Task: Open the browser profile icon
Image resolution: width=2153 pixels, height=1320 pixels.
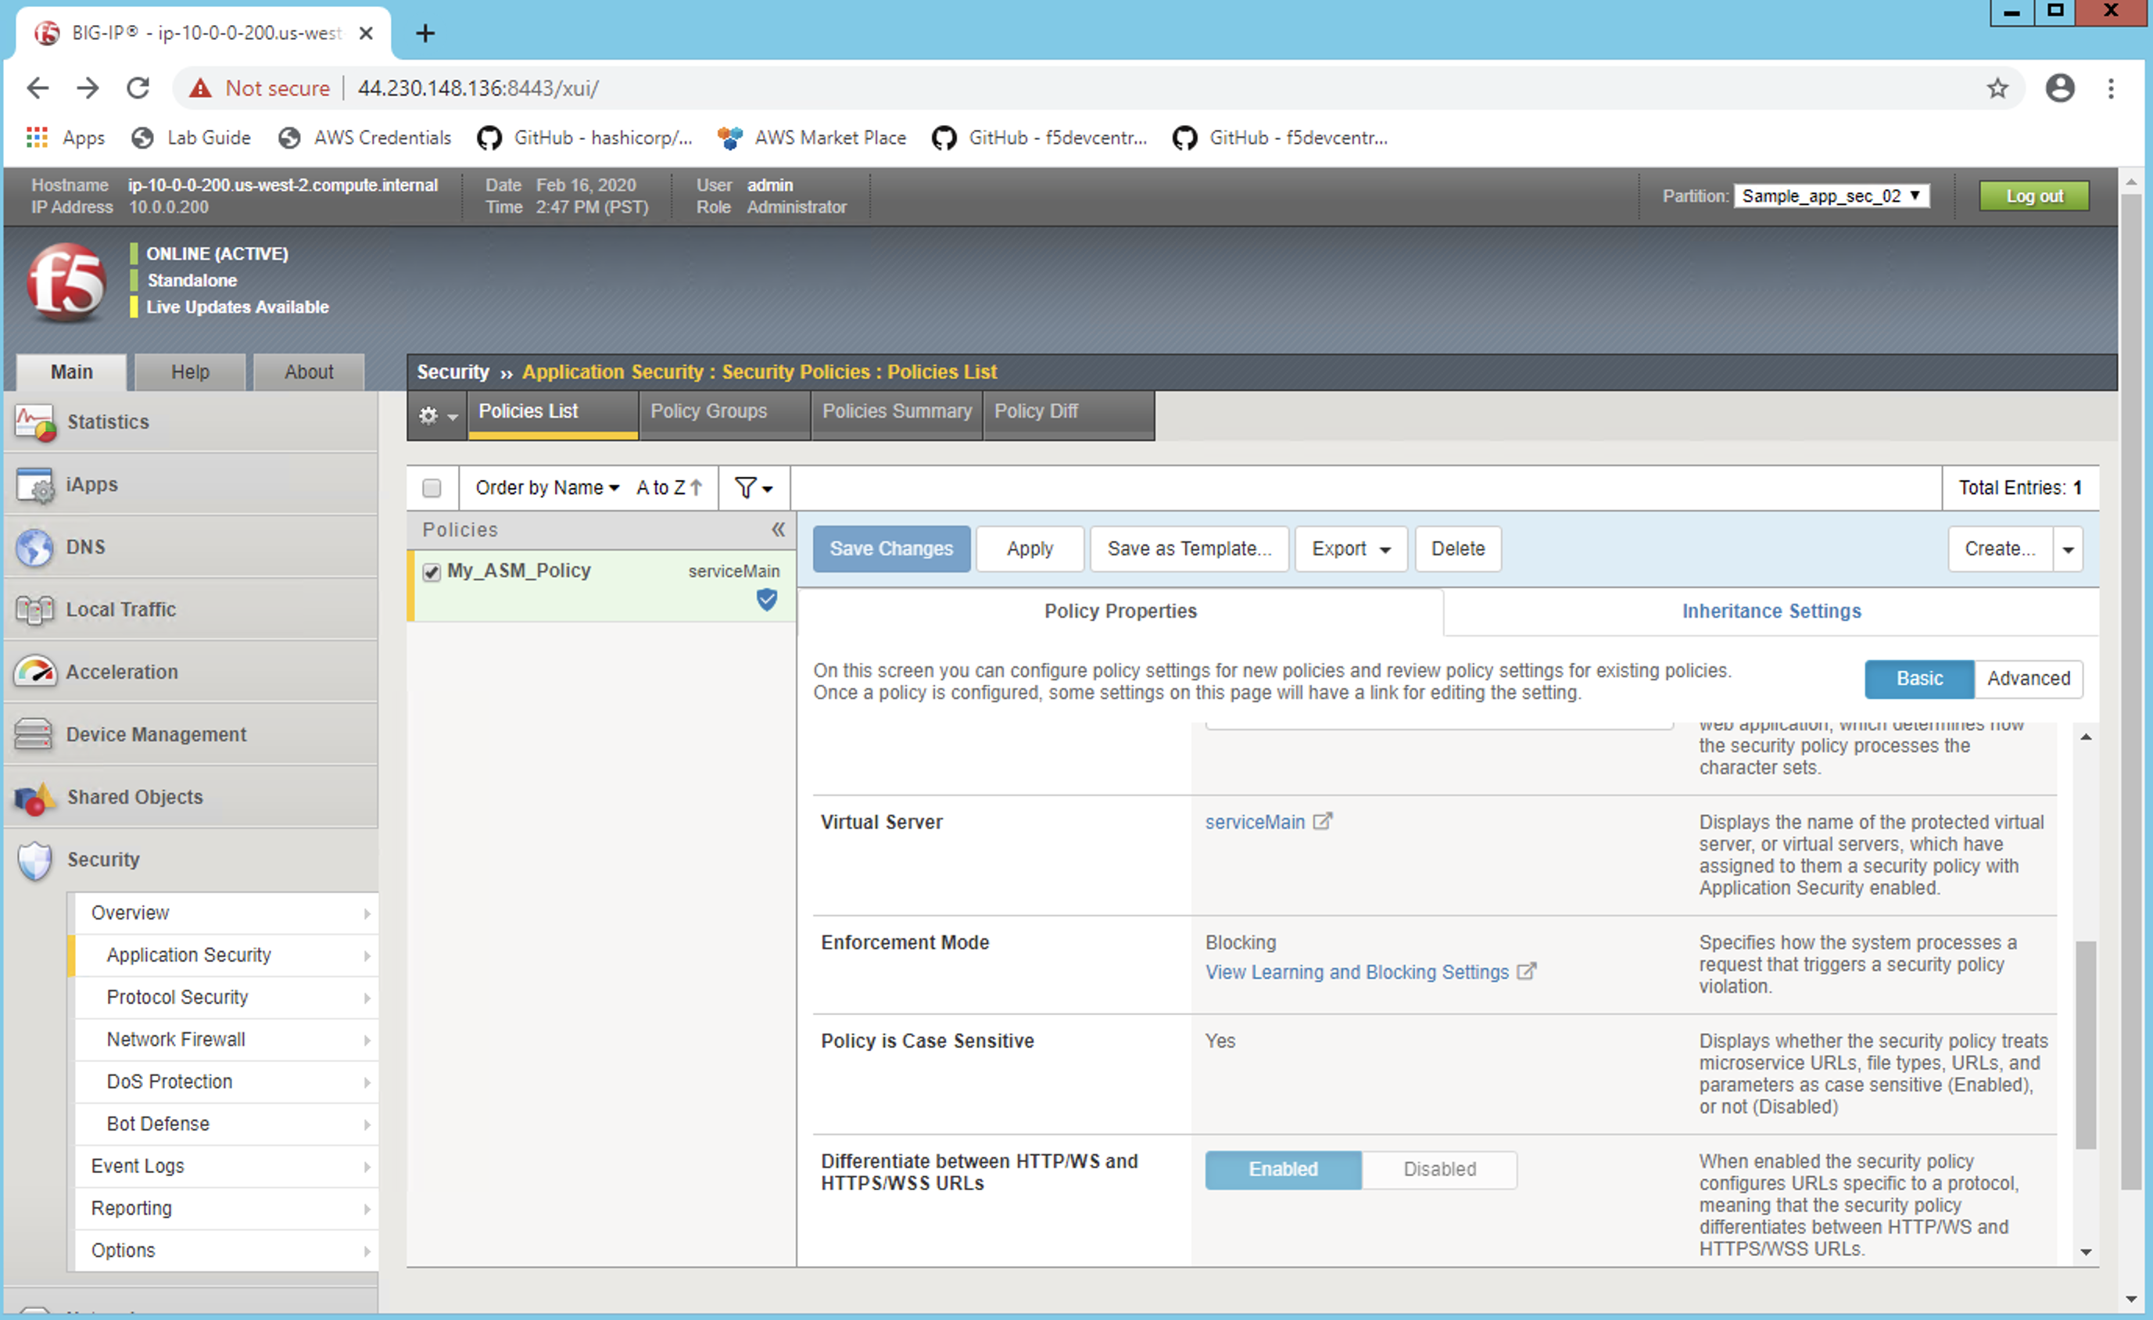Action: click(x=2059, y=88)
